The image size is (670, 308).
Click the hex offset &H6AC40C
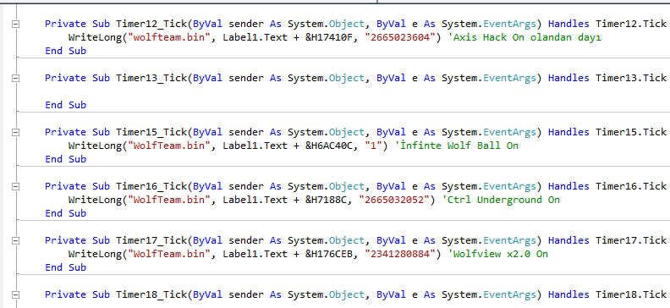click(328, 146)
